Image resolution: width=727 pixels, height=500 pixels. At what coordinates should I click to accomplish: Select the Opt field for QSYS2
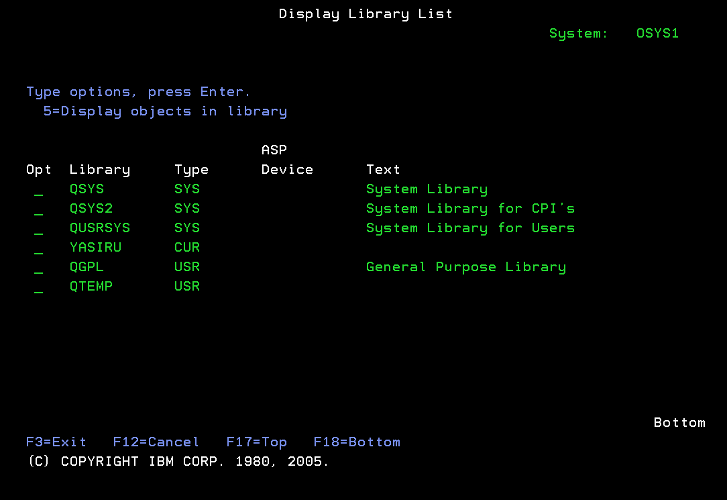click(38, 209)
